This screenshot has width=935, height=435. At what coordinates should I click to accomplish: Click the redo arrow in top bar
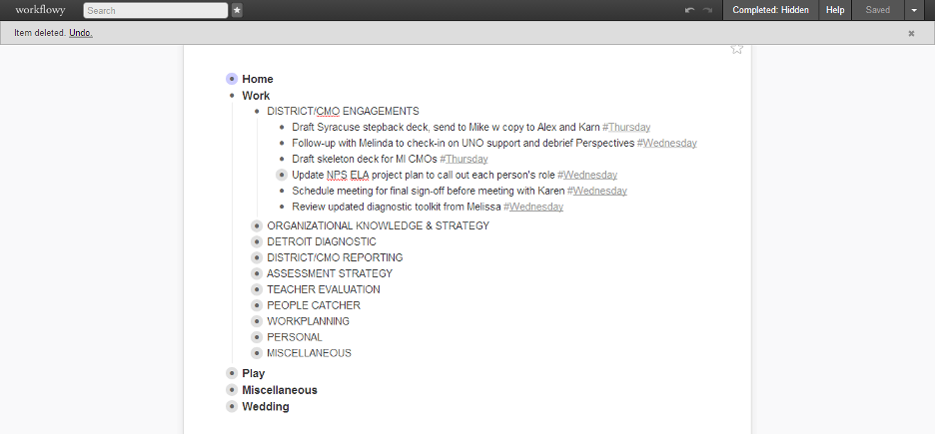(x=707, y=10)
